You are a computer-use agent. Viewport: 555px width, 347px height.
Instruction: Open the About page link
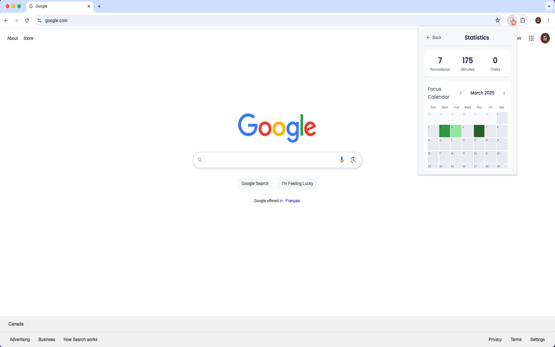12,38
